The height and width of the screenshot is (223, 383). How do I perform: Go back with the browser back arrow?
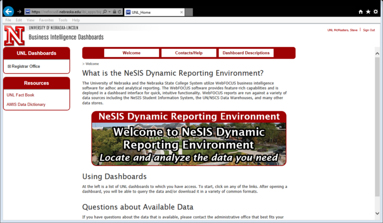[9, 12]
